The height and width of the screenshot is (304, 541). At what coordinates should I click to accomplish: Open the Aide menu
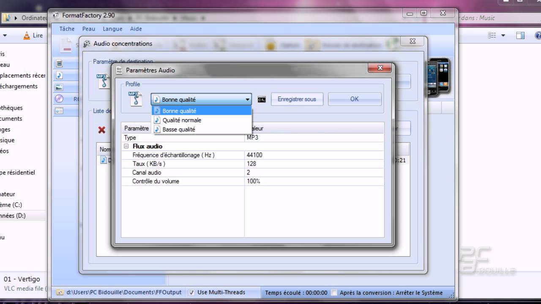tap(136, 29)
